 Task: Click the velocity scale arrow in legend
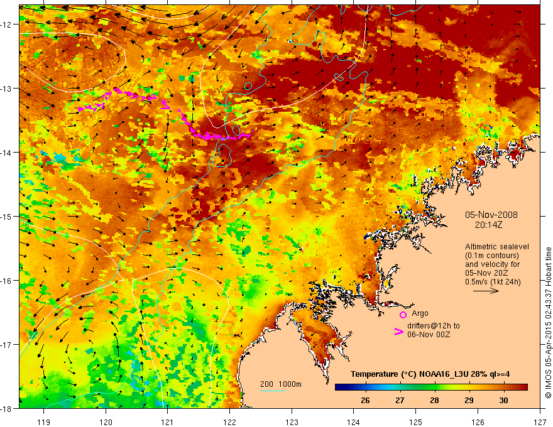[x=486, y=291]
